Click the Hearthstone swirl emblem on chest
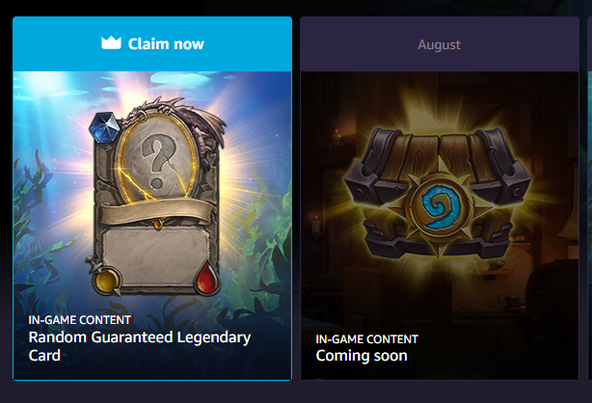The height and width of the screenshot is (403, 592). pos(441,207)
